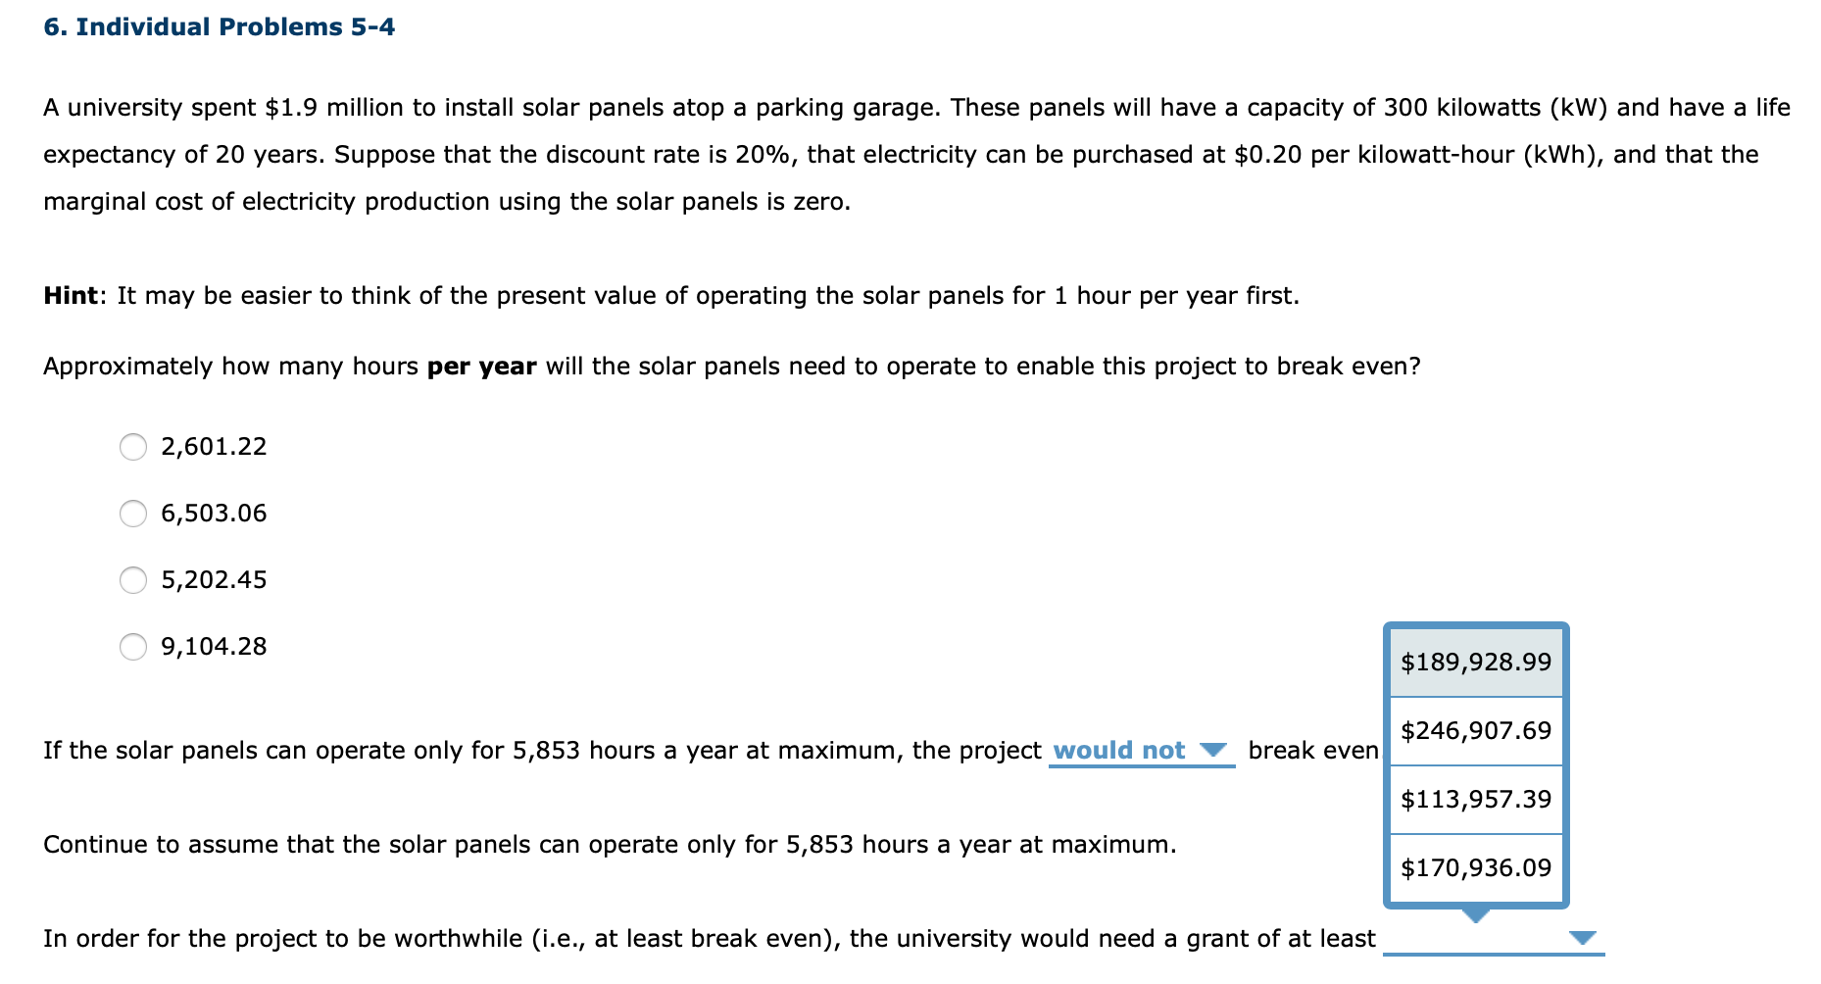Image resolution: width=1821 pixels, height=984 pixels.
Task: Select the 5,202.45 radio button
Action: click(133, 580)
